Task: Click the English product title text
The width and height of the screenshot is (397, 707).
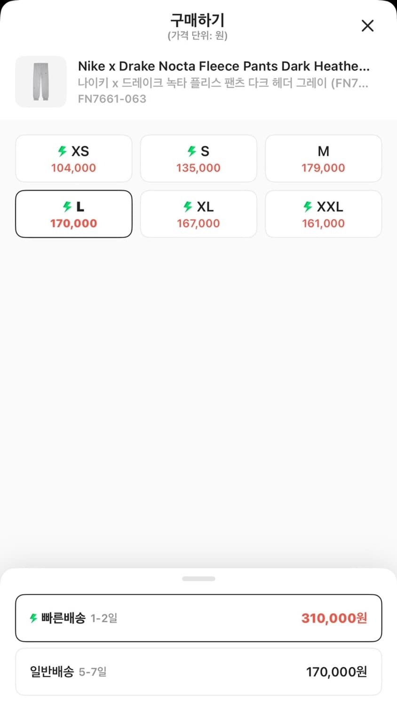Action: [223, 66]
